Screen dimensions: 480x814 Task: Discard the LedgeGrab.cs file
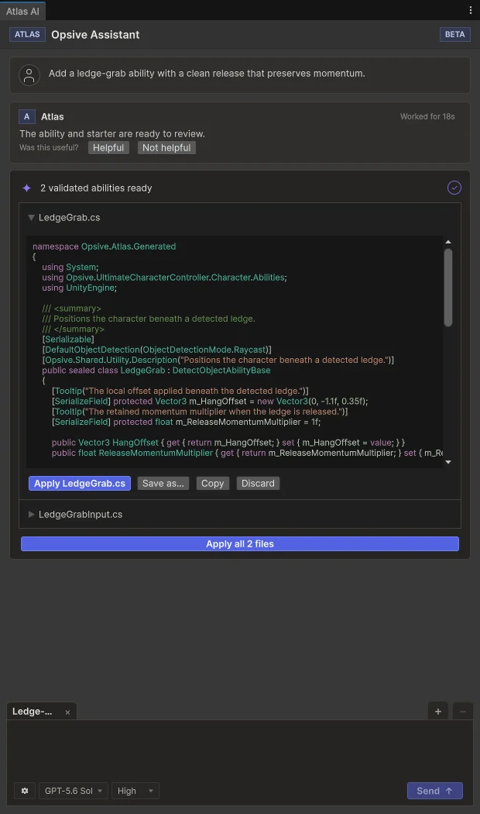click(258, 483)
